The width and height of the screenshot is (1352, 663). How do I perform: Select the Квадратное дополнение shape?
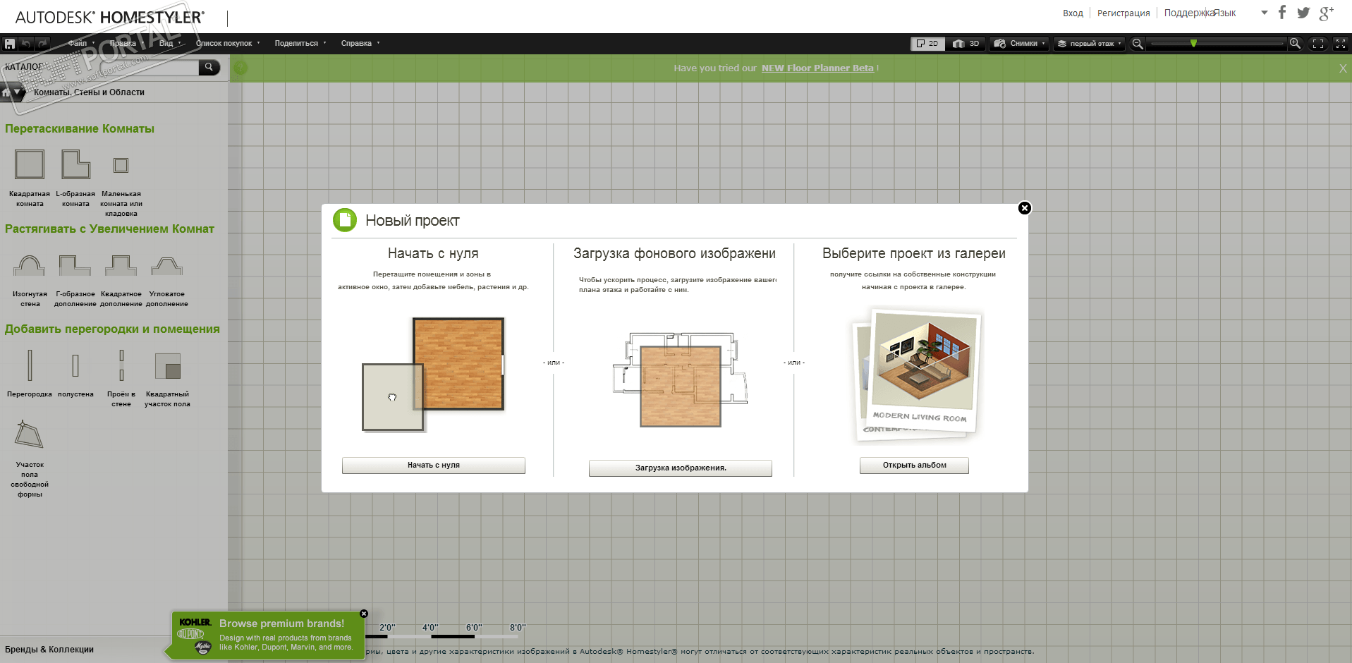[x=121, y=265]
